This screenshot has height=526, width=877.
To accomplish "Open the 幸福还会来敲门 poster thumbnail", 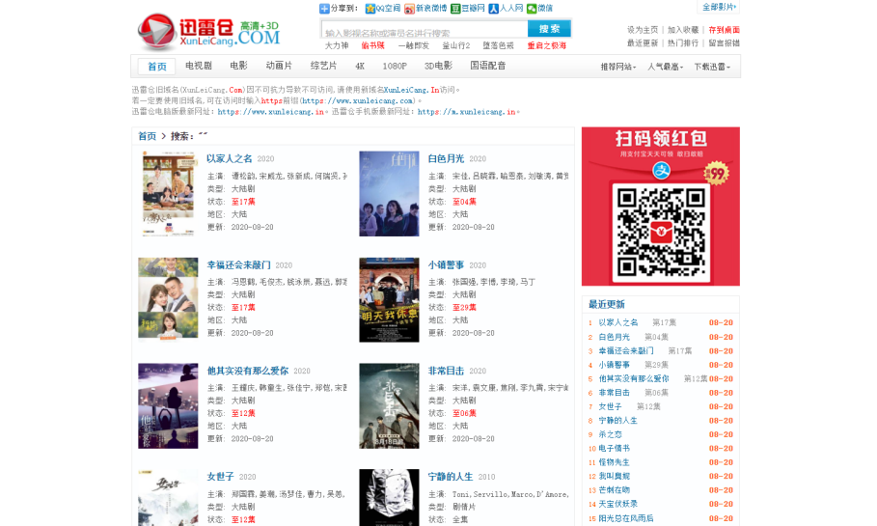I will point(168,299).
